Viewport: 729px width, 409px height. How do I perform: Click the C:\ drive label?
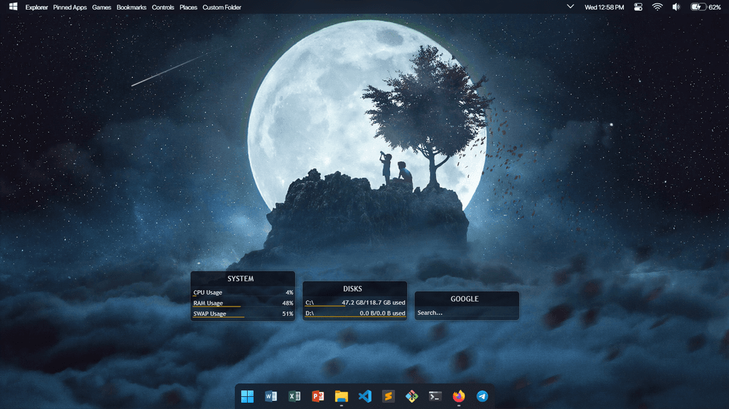pyautogui.click(x=309, y=303)
